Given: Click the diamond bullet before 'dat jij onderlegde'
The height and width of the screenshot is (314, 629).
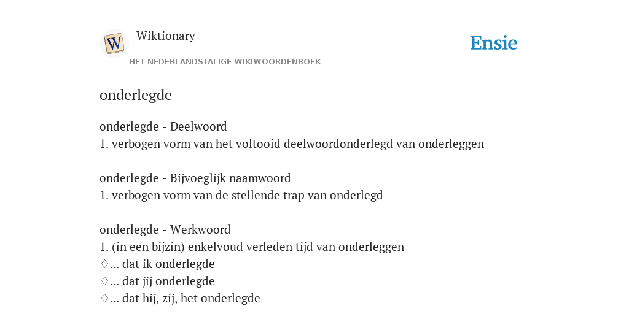Looking at the screenshot, I should point(104,281).
